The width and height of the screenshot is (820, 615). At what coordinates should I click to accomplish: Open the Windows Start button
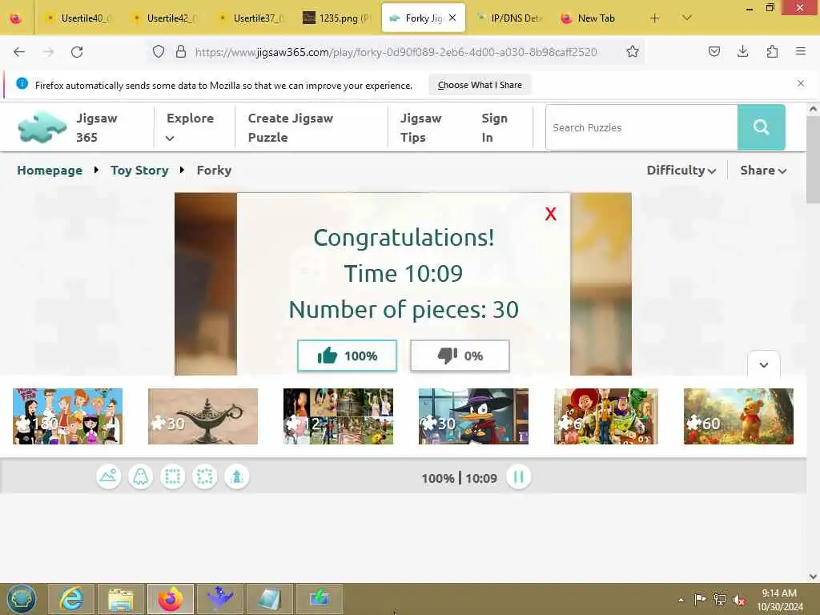coord(22,599)
